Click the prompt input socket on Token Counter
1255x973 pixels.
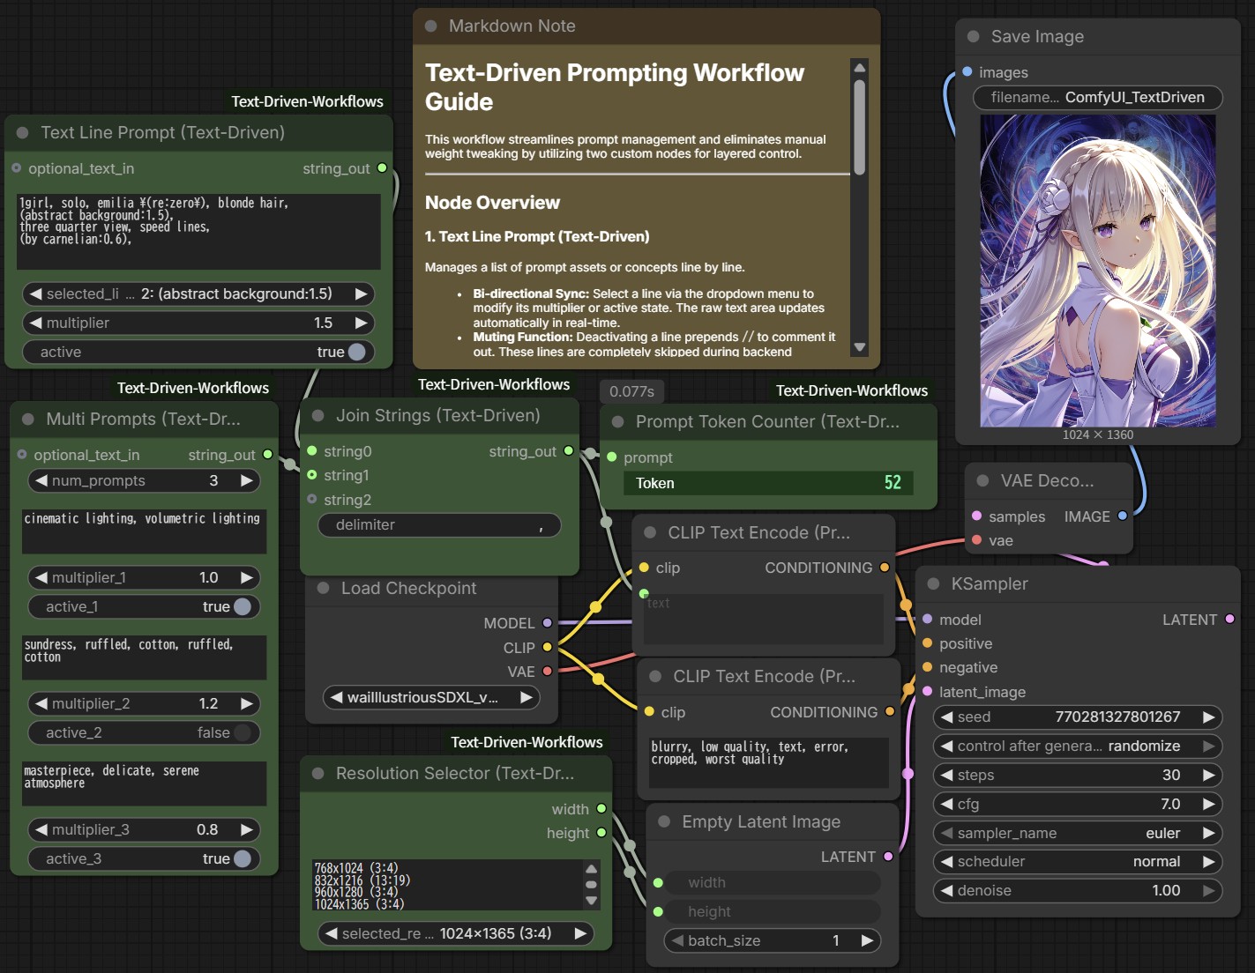pyautogui.click(x=612, y=457)
